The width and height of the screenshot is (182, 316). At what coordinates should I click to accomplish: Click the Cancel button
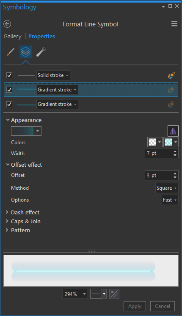pos(163,306)
